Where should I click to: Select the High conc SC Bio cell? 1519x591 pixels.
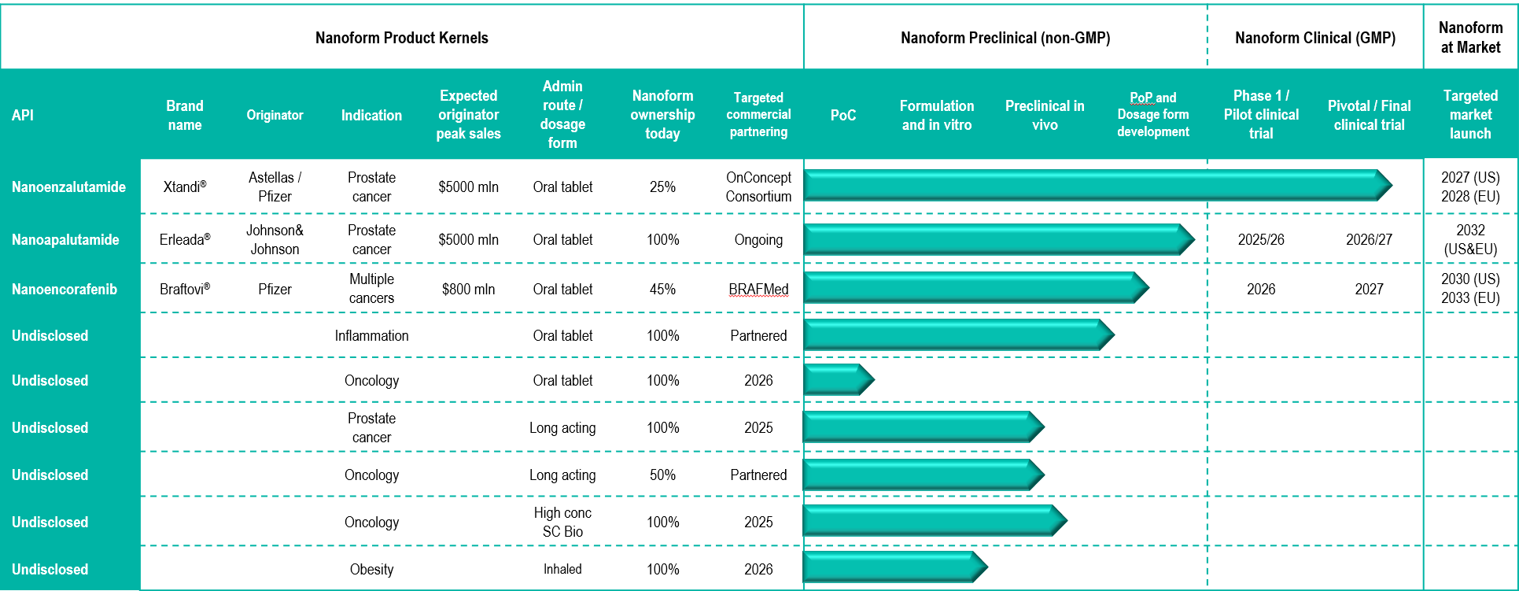click(562, 523)
